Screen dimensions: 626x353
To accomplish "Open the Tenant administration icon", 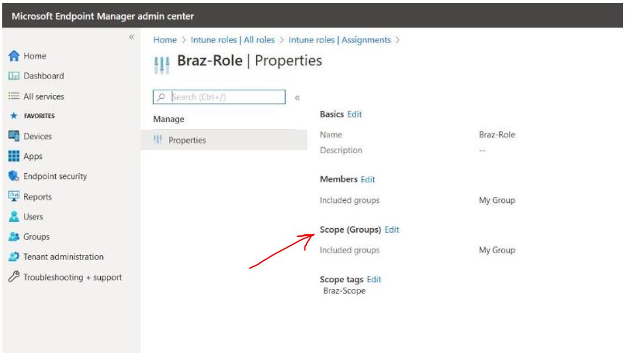I will pyautogui.click(x=14, y=257).
